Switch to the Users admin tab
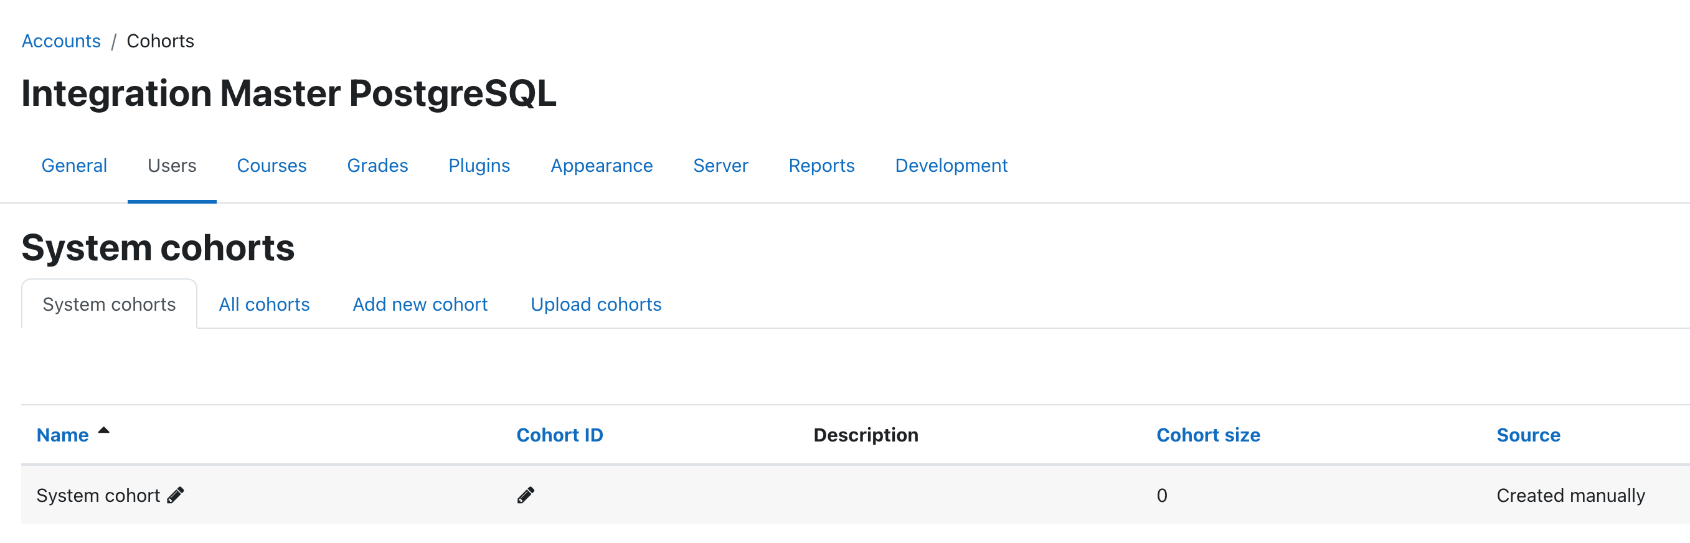Viewport: 1690px width, 543px height. click(172, 165)
